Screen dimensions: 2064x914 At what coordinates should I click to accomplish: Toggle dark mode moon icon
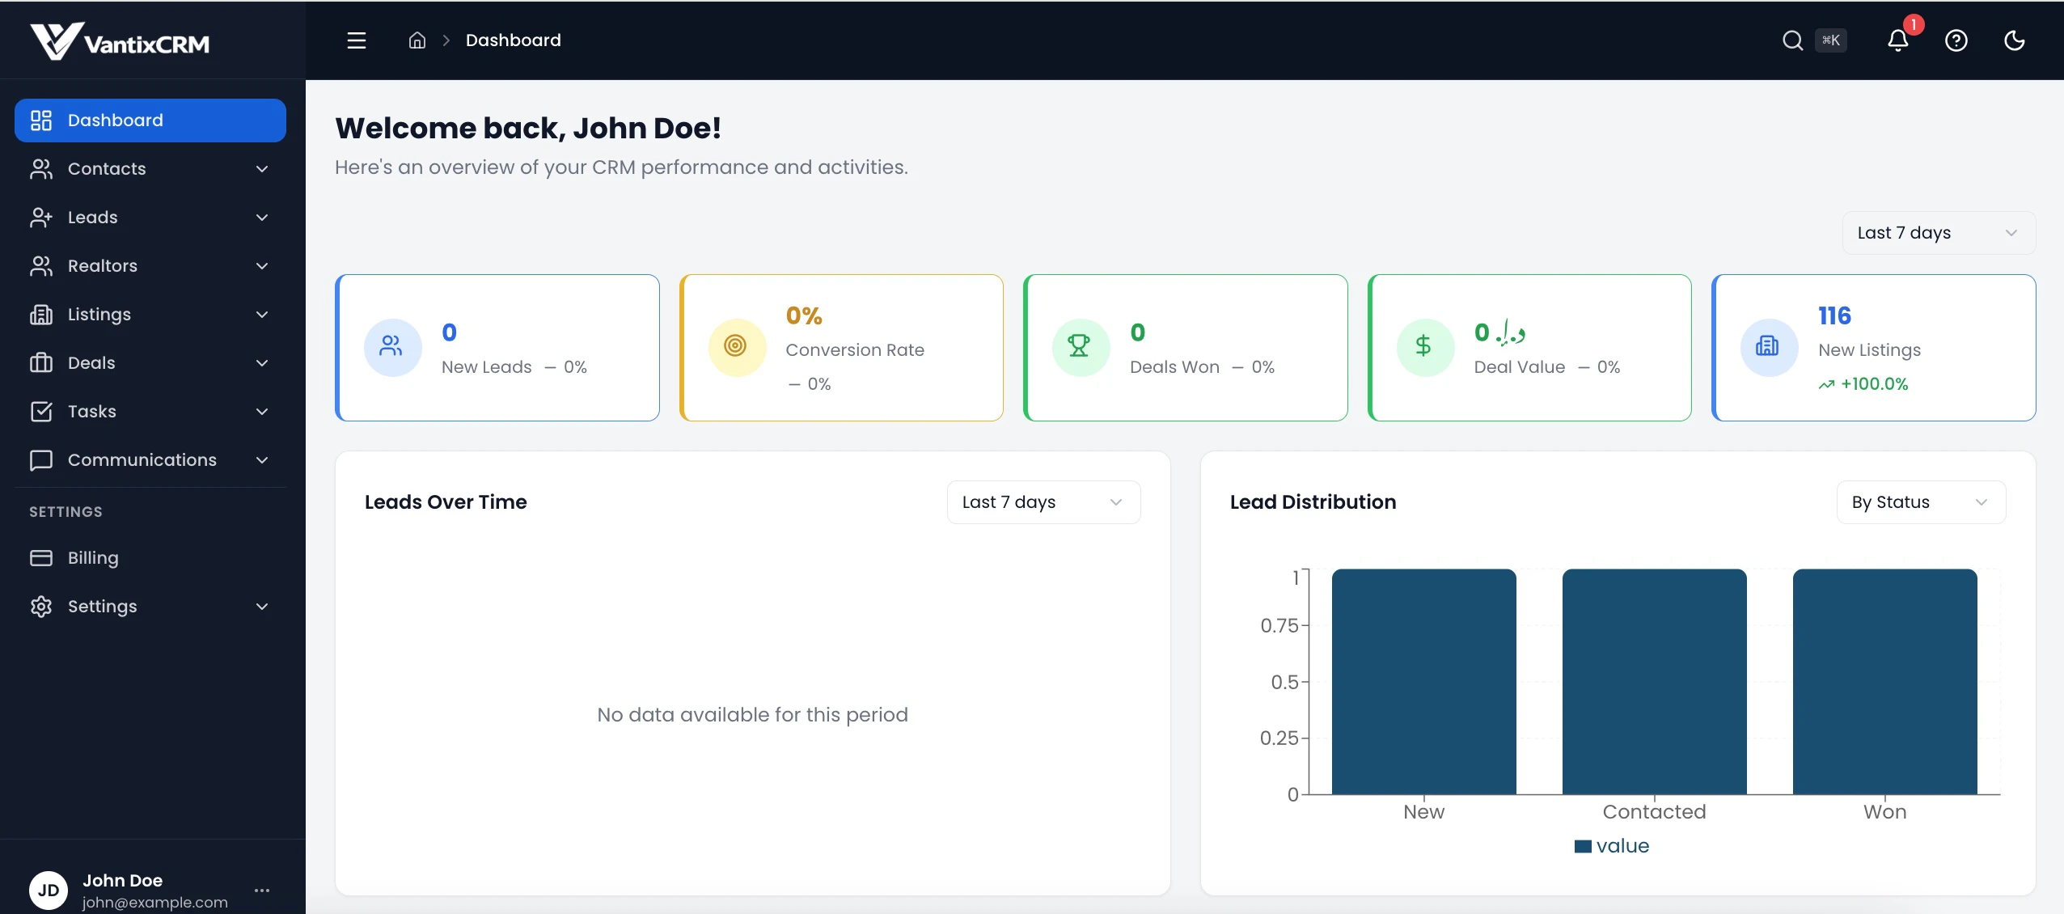pyautogui.click(x=2014, y=40)
